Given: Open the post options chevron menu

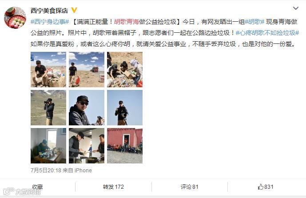Looking at the screenshot, I should pos(296,8).
